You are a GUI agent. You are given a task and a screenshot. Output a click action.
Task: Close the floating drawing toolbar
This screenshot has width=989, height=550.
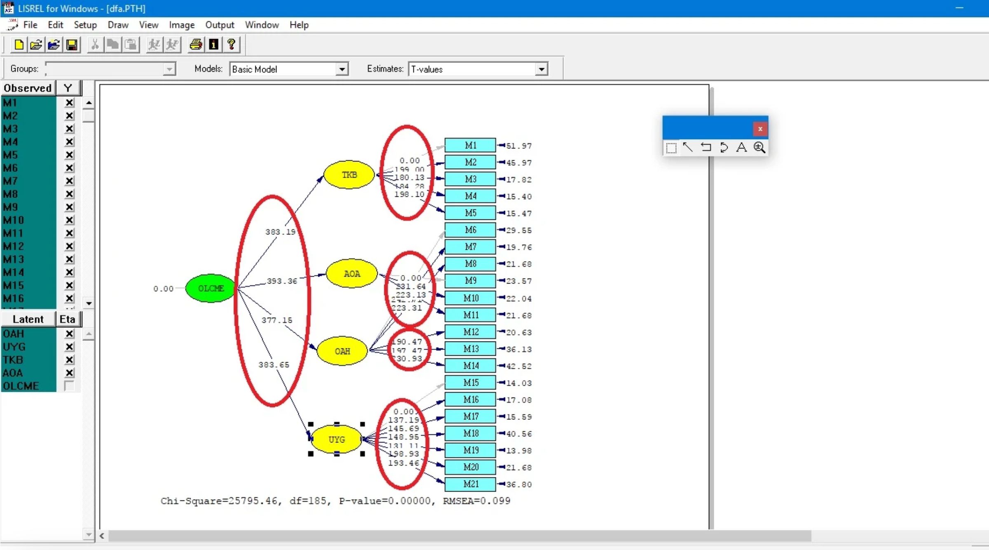coord(760,129)
